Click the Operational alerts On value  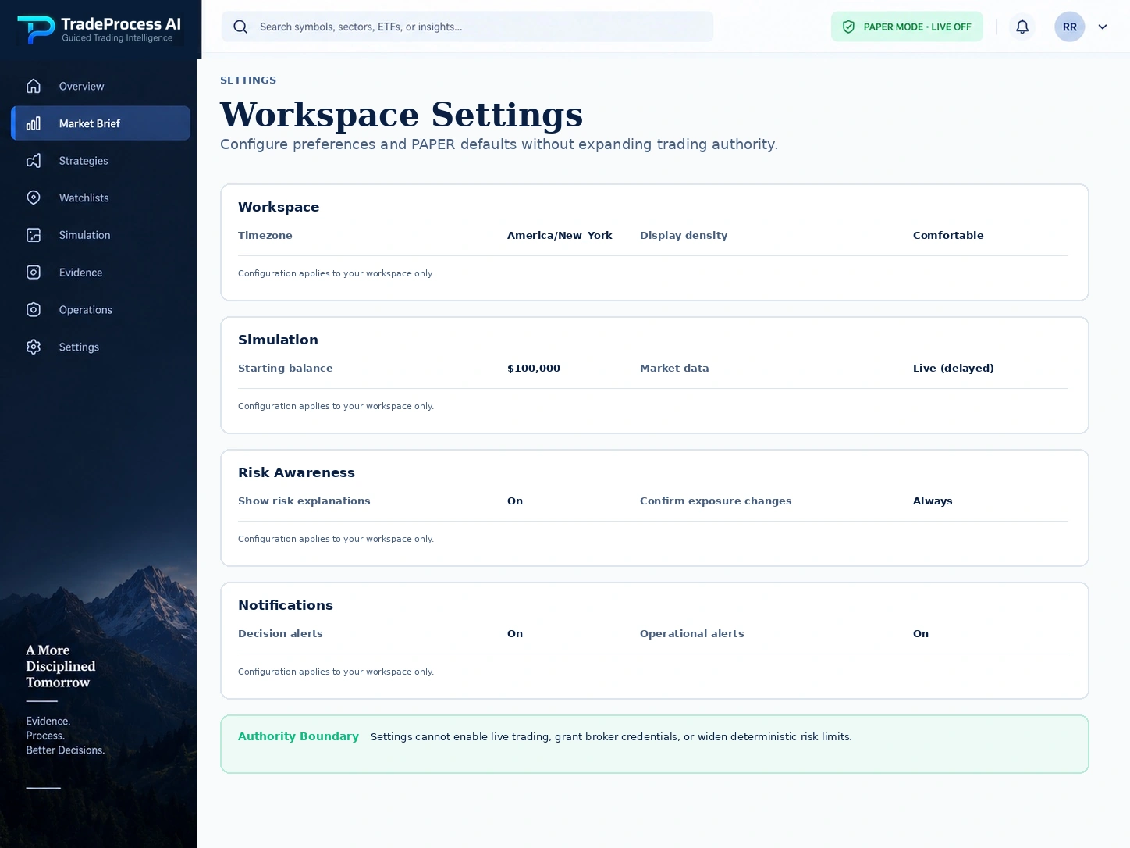pos(921,633)
